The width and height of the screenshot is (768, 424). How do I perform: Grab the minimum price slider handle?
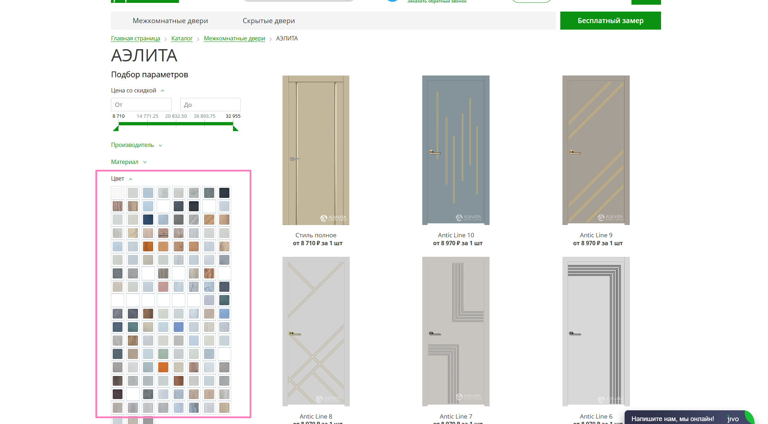pos(116,128)
